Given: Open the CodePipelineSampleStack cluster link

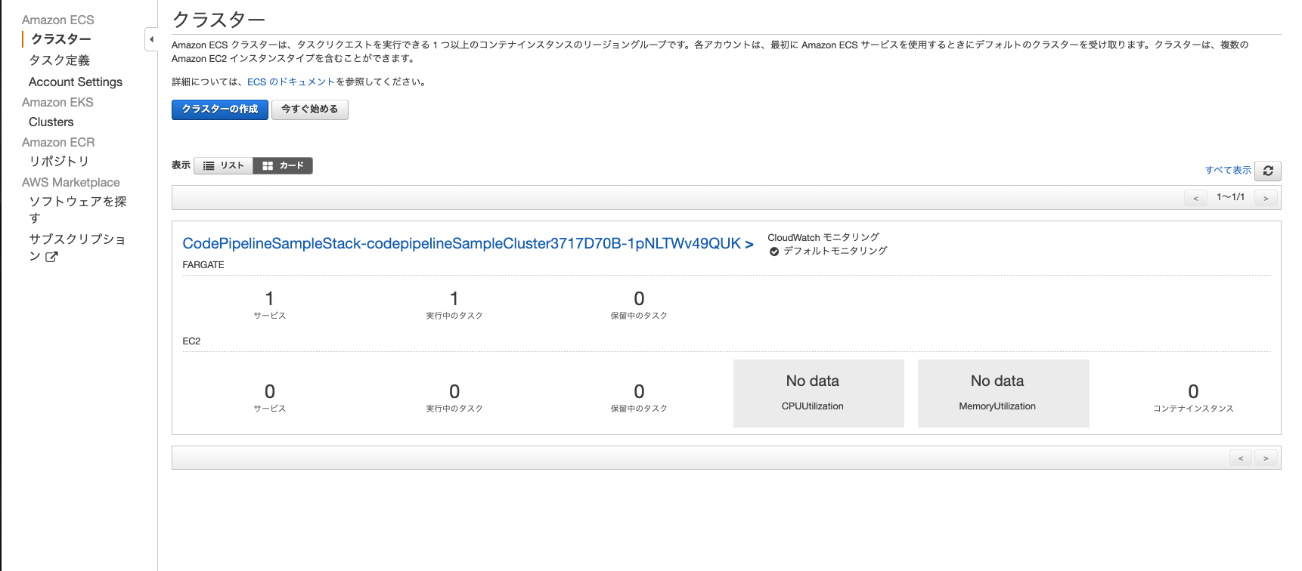Looking at the screenshot, I should (468, 243).
